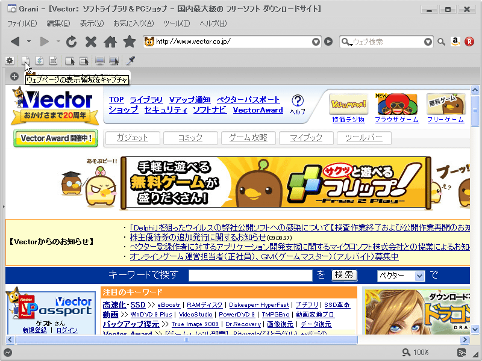Switch to the マイブック tab
Screen dimensions: 482x361
(306, 138)
